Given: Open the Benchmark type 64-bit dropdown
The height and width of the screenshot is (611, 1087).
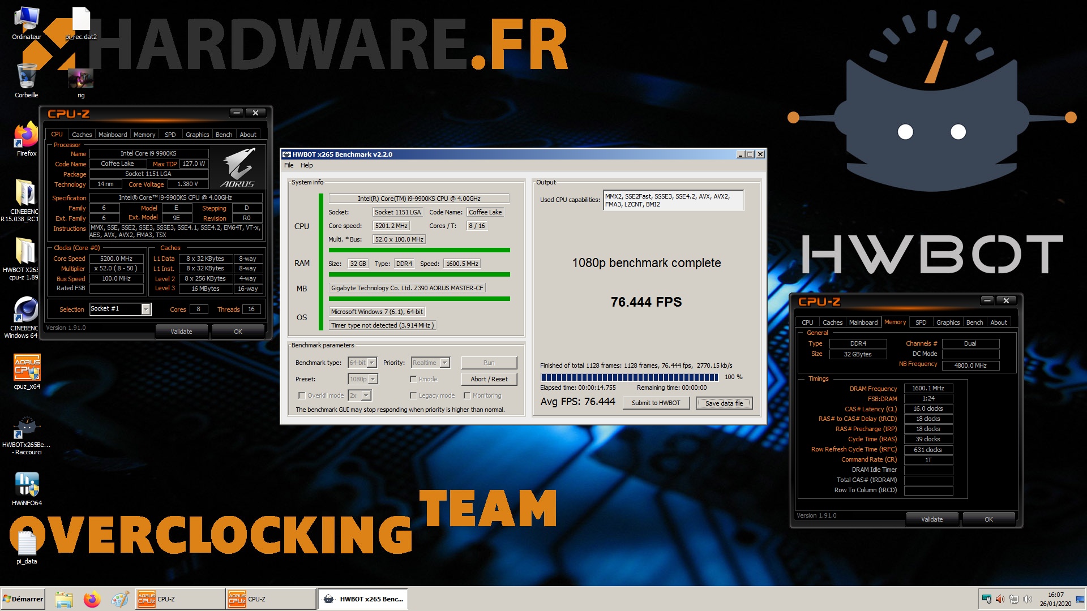Looking at the screenshot, I should (x=362, y=363).
